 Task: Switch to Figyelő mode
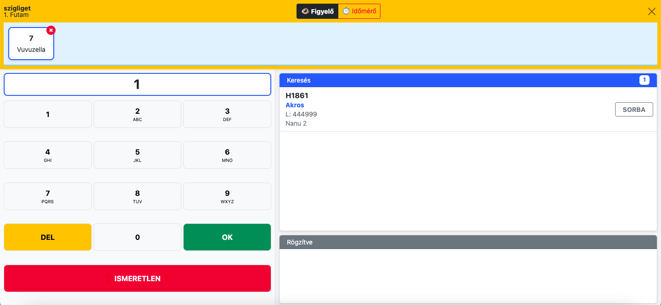click(x=317, y=11)
